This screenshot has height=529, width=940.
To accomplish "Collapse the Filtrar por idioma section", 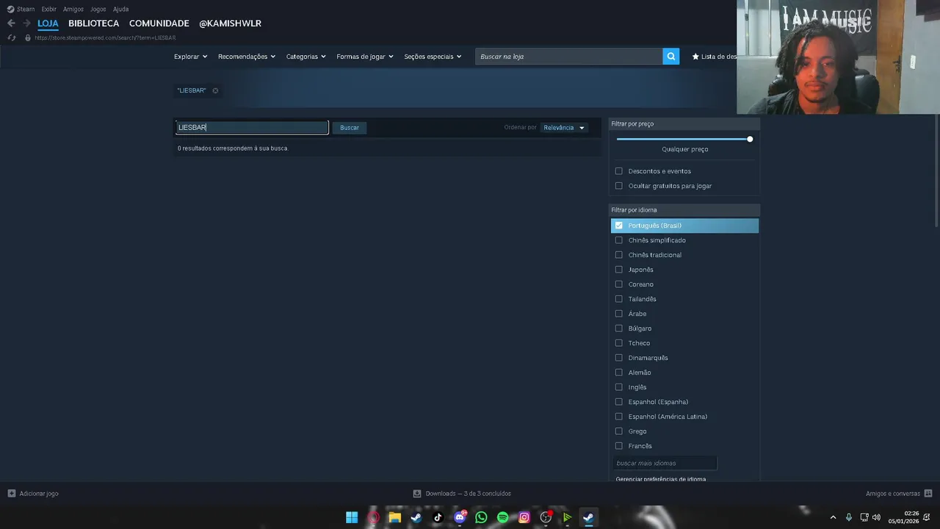I will [684, 210].
